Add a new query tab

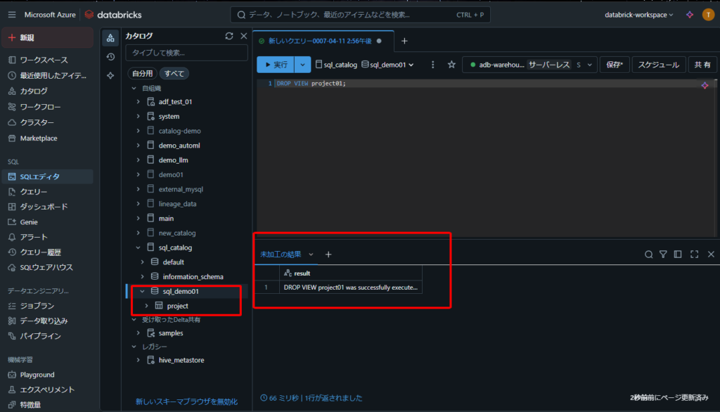coord(404,41)
